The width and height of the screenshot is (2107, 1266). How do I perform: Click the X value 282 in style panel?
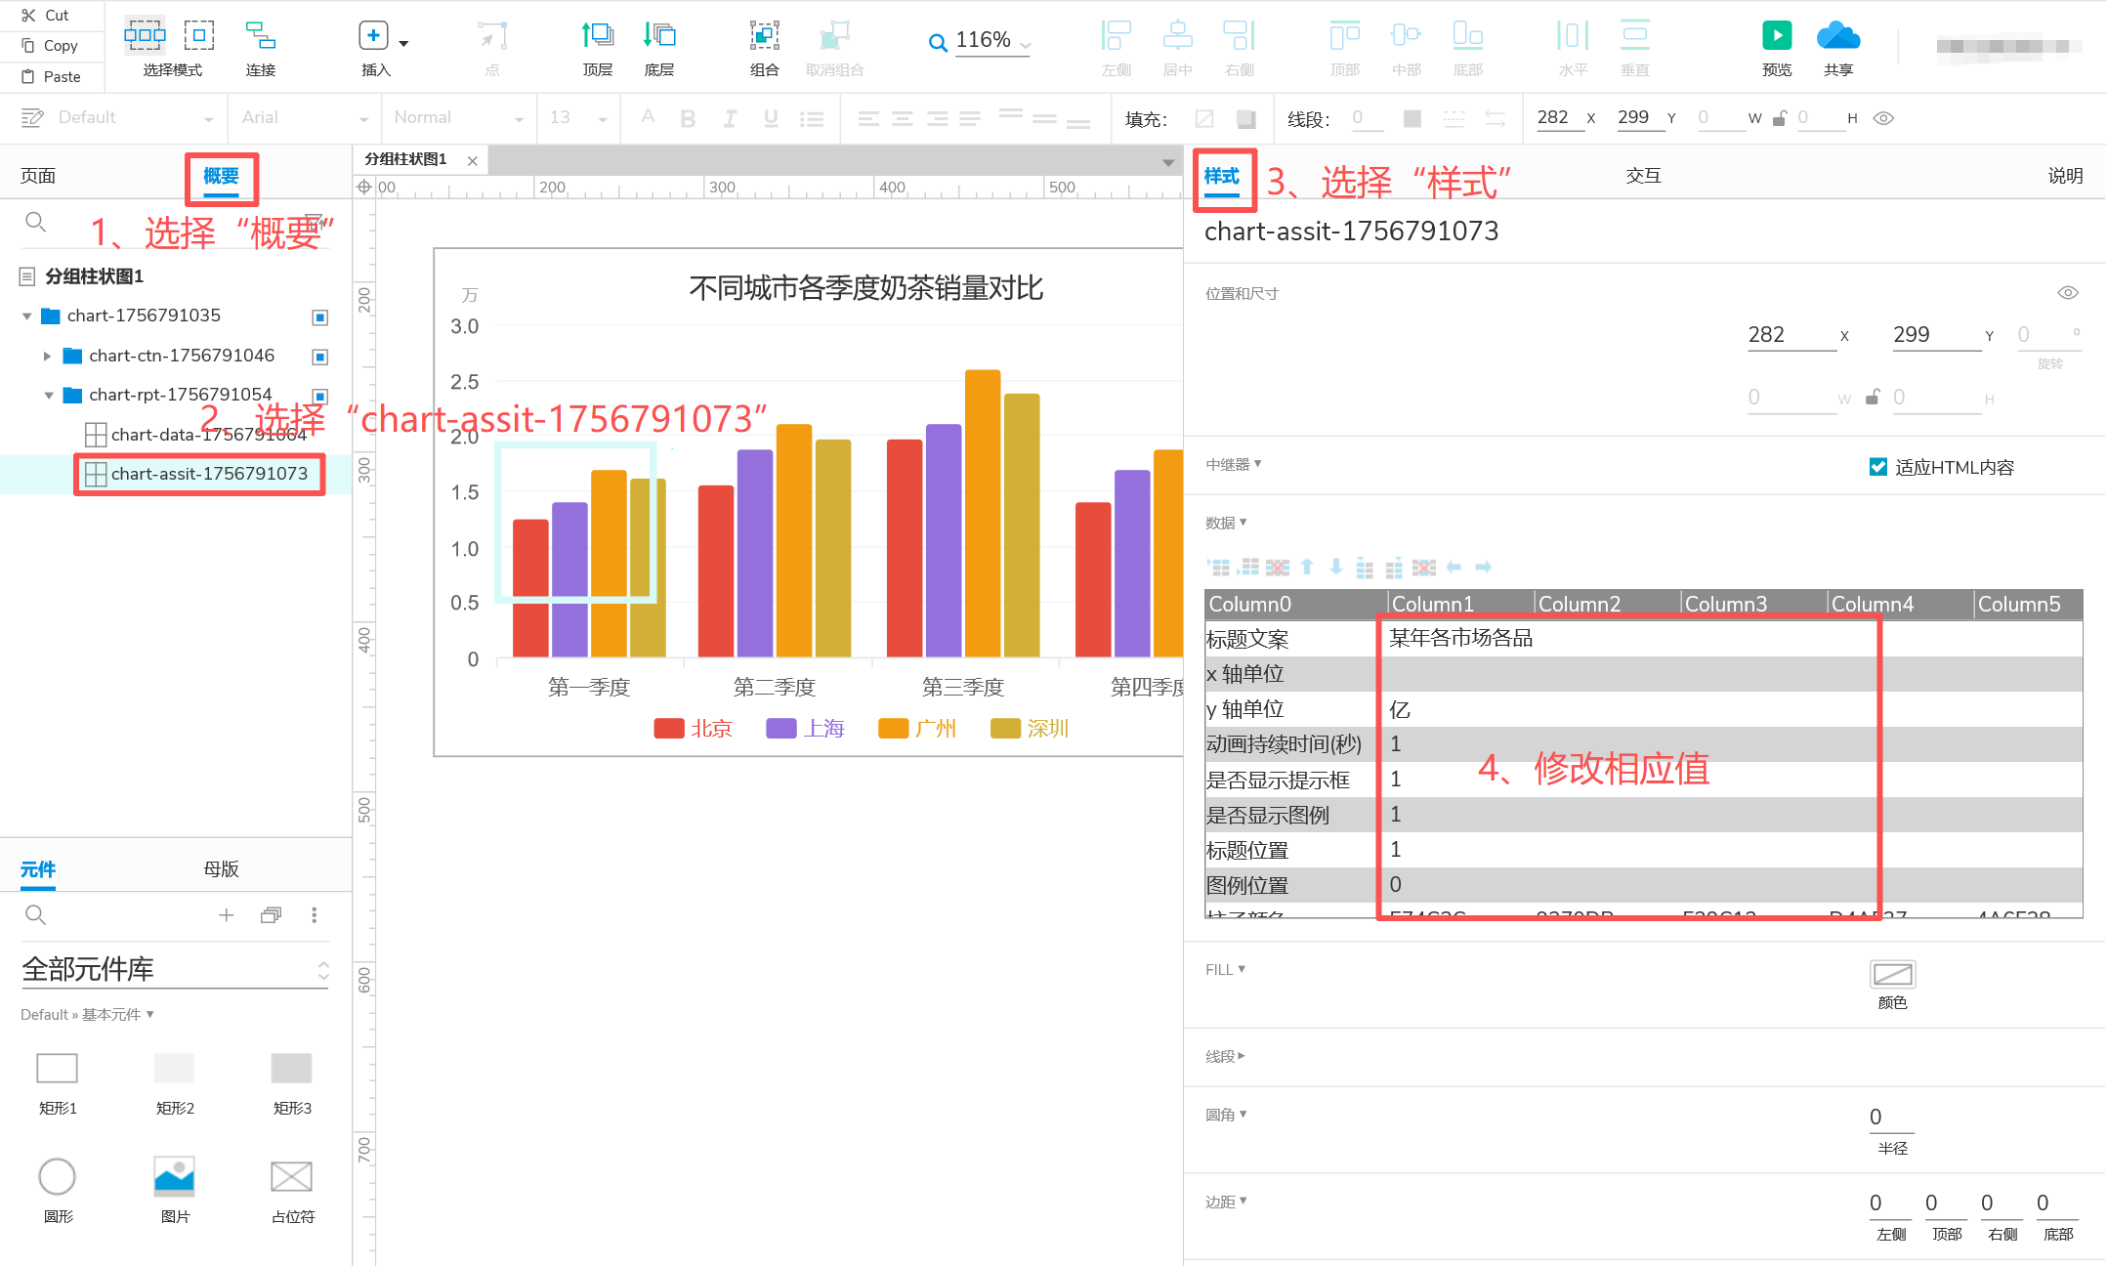(1791, 335)
